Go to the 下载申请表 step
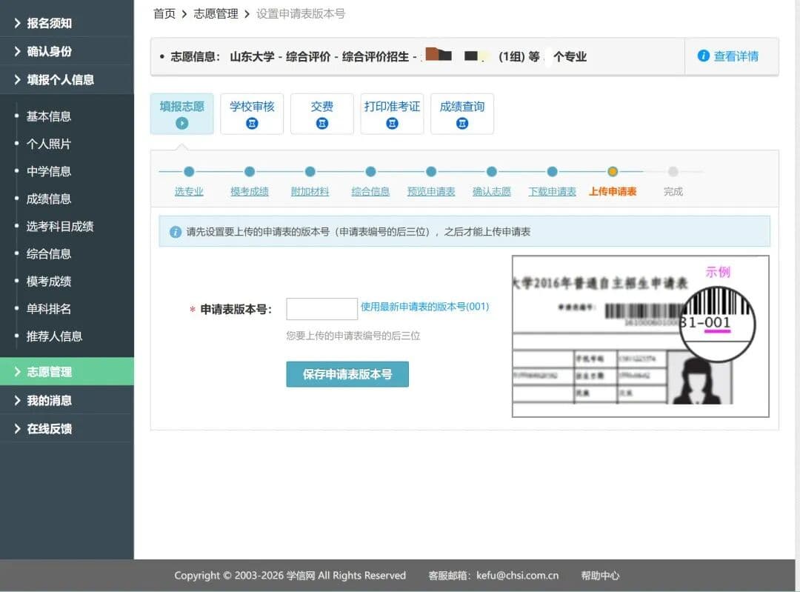The image size is (800, 592). (x=552, y=191)
